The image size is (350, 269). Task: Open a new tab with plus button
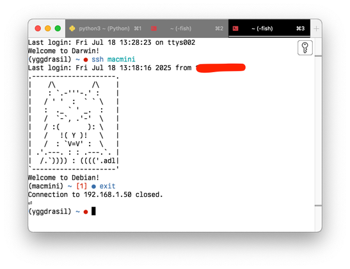coord(316,29)
